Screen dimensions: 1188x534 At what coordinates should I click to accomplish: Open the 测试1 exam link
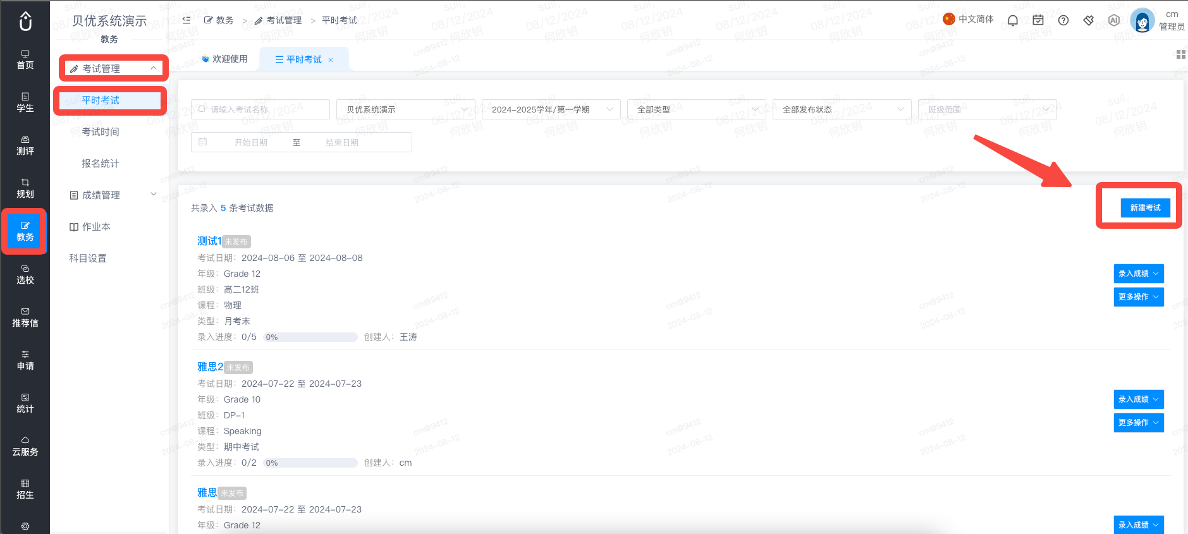209,241
